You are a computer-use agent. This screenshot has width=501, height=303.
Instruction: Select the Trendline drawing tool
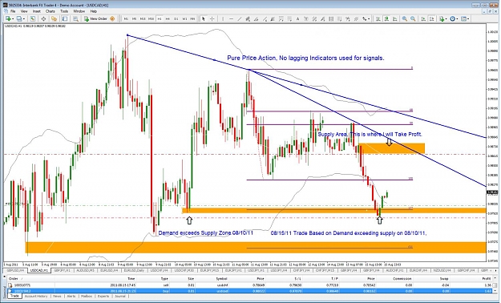(240, 19)
